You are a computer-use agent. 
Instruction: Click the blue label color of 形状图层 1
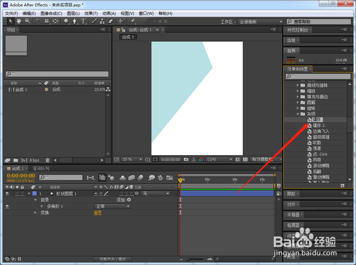pyautogui.click(x=34, y=193)
